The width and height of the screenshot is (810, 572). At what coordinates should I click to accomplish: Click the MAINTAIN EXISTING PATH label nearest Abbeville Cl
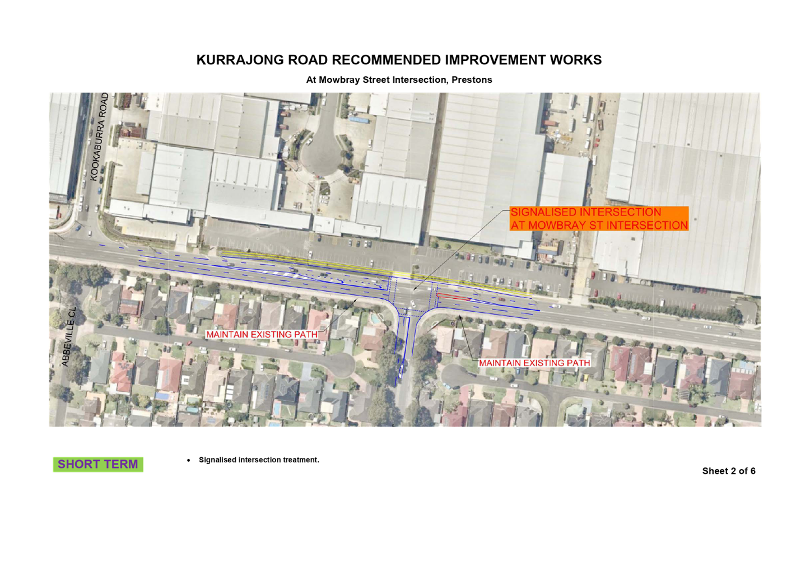262,335
